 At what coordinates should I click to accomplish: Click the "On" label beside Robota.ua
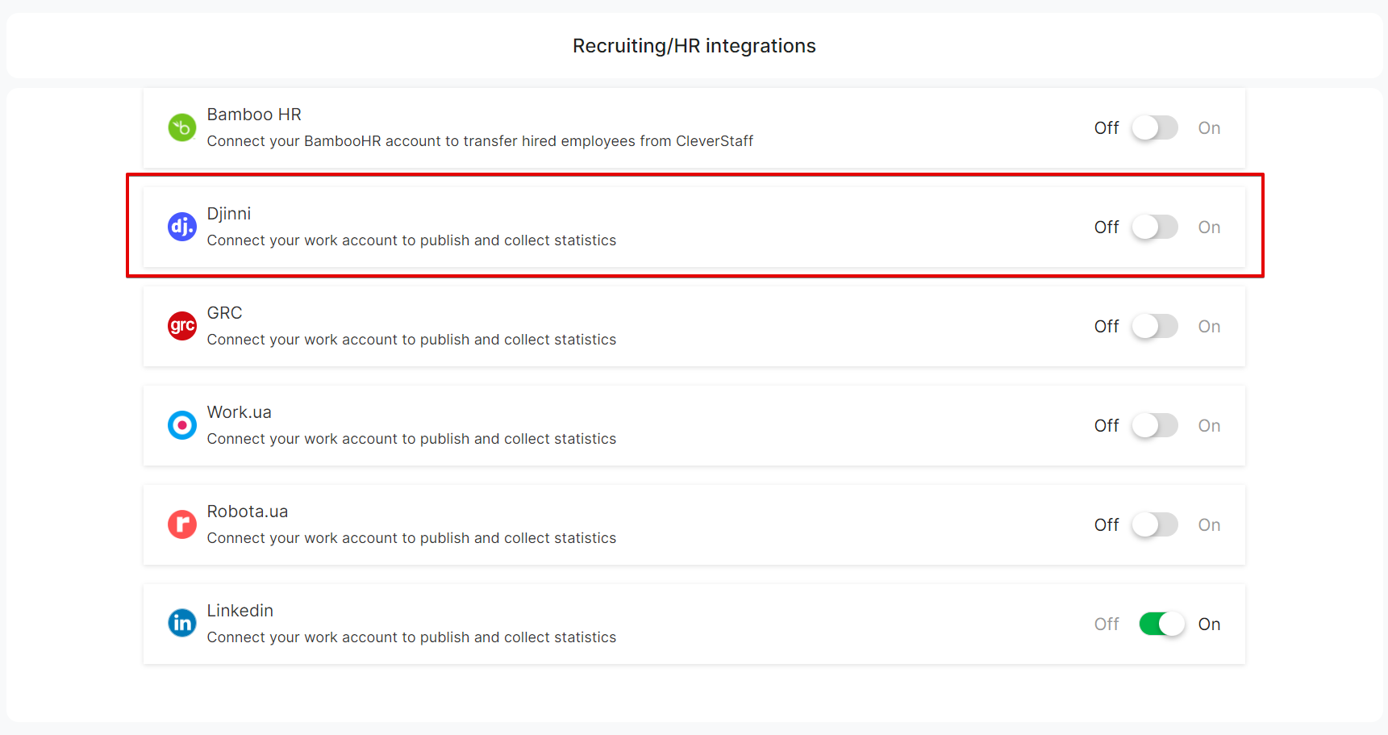tap(1208, 525)
